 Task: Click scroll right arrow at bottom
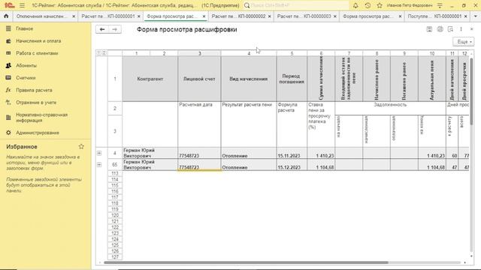[x=465, y=262]
